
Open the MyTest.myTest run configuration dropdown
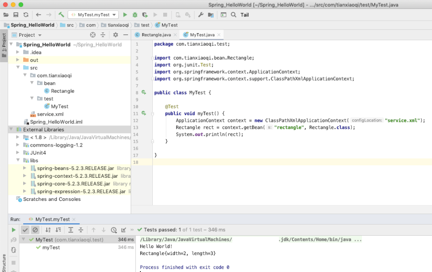click(93, 15)
